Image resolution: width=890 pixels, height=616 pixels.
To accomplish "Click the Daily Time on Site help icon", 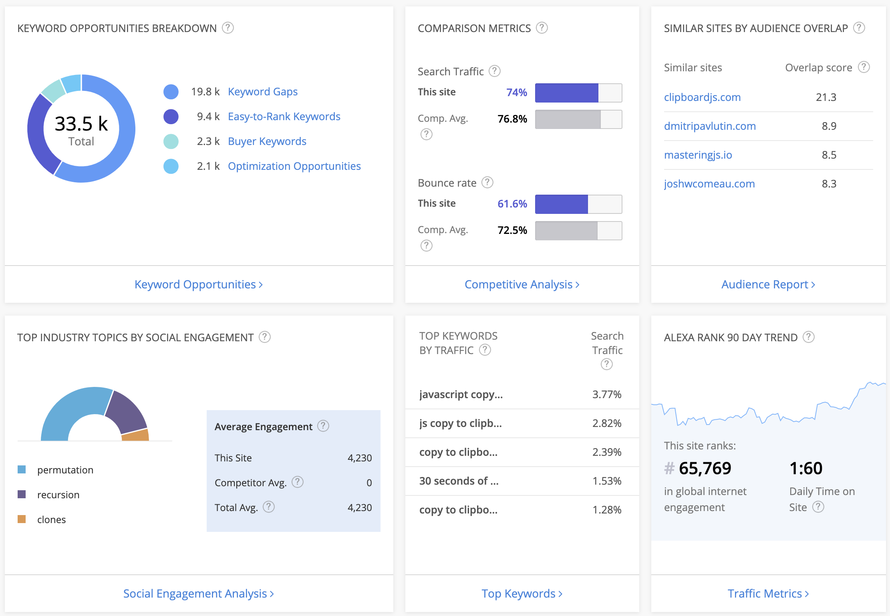I will pos(818,507).
